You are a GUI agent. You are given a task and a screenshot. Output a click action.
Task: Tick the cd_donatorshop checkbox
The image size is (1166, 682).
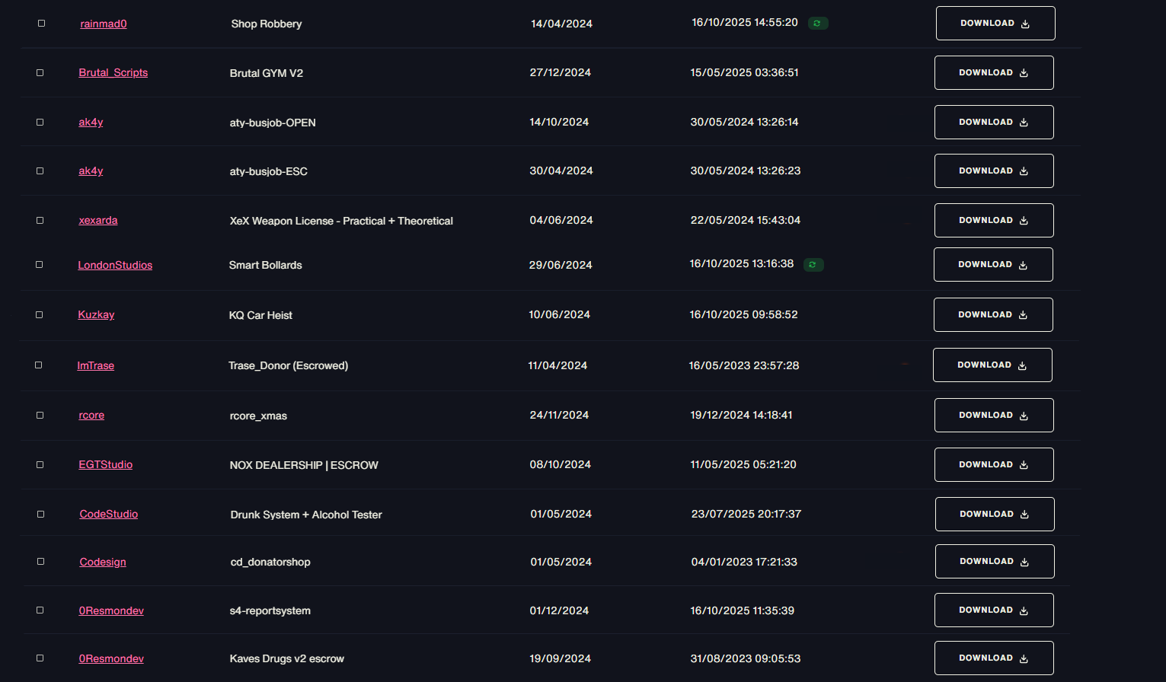pyautogui.click(x=40, y=562)
